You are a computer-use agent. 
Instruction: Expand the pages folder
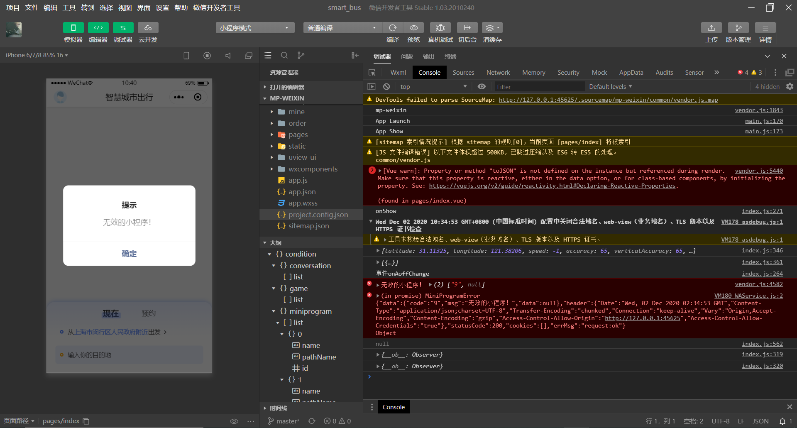pyautogui.click(x=311, y=135)
